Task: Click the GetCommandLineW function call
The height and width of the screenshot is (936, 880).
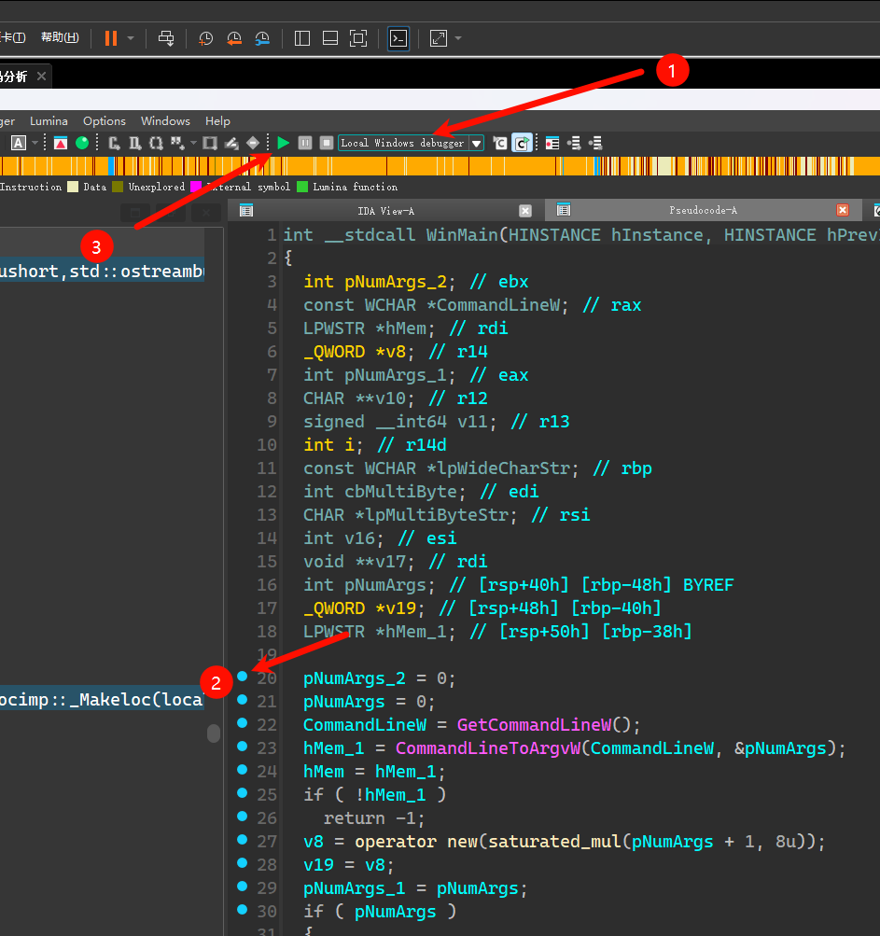Action: pos(534,725)
